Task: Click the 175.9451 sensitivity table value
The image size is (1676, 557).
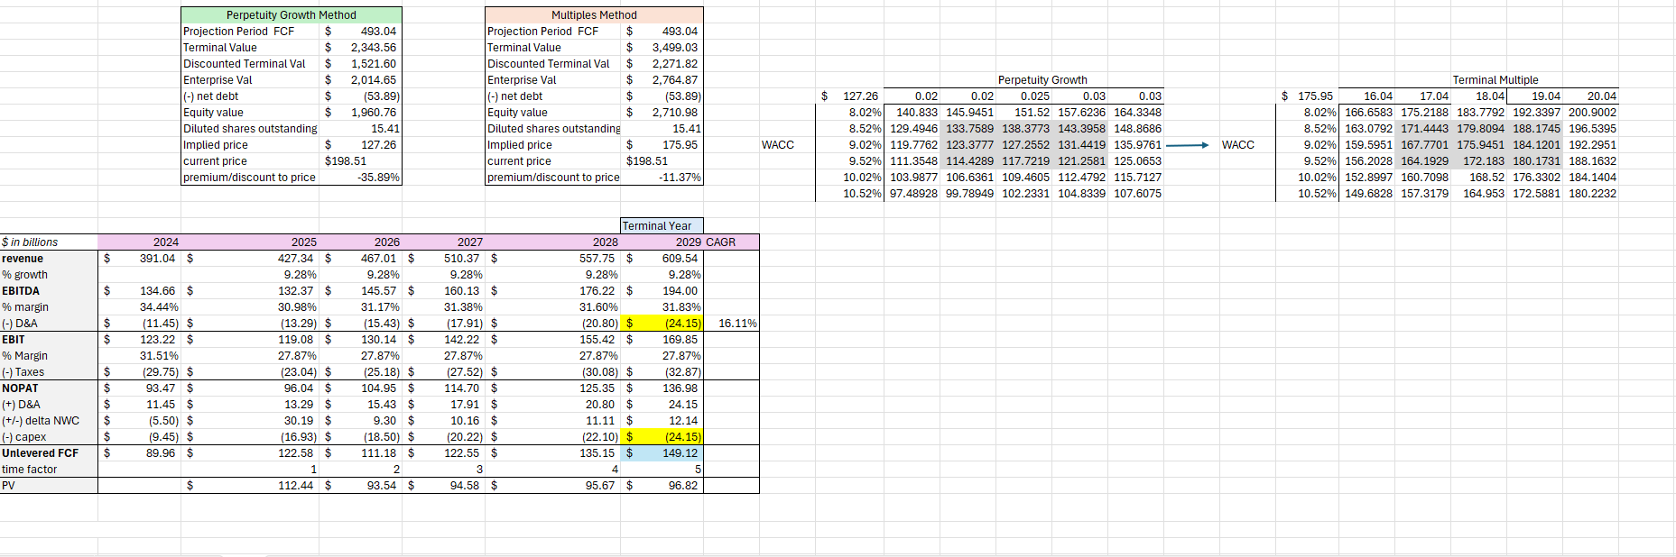Action: [x=1480, y=145]
